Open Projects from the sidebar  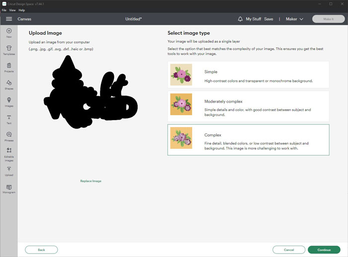9,67
